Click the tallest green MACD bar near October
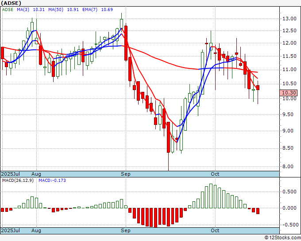Screen dimensions: 301x241 (x=211, y=196)
